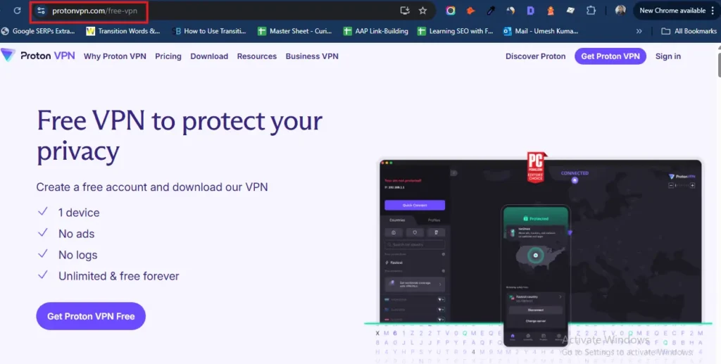The width and height of the screenshot is (721, 364).
Task: Open Mail - Umesh Kuma... bookmark
Action: [541, 31]
